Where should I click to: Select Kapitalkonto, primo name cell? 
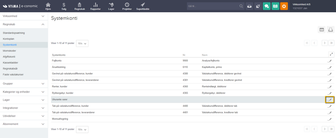pos(212,67)
